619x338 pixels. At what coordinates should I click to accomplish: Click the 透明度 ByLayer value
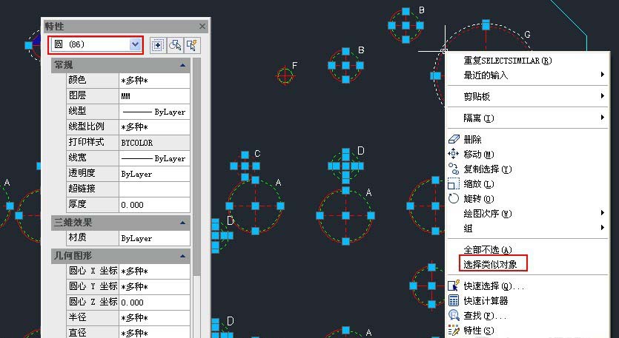pos(154,174)
